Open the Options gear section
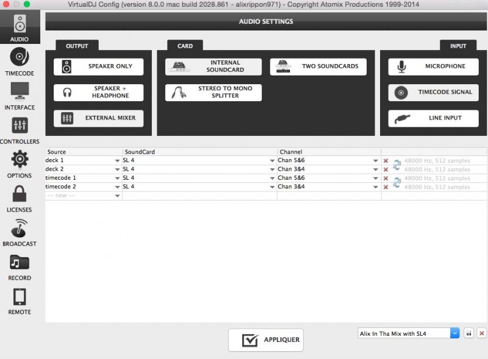488x359 pixels. [20, 164]
